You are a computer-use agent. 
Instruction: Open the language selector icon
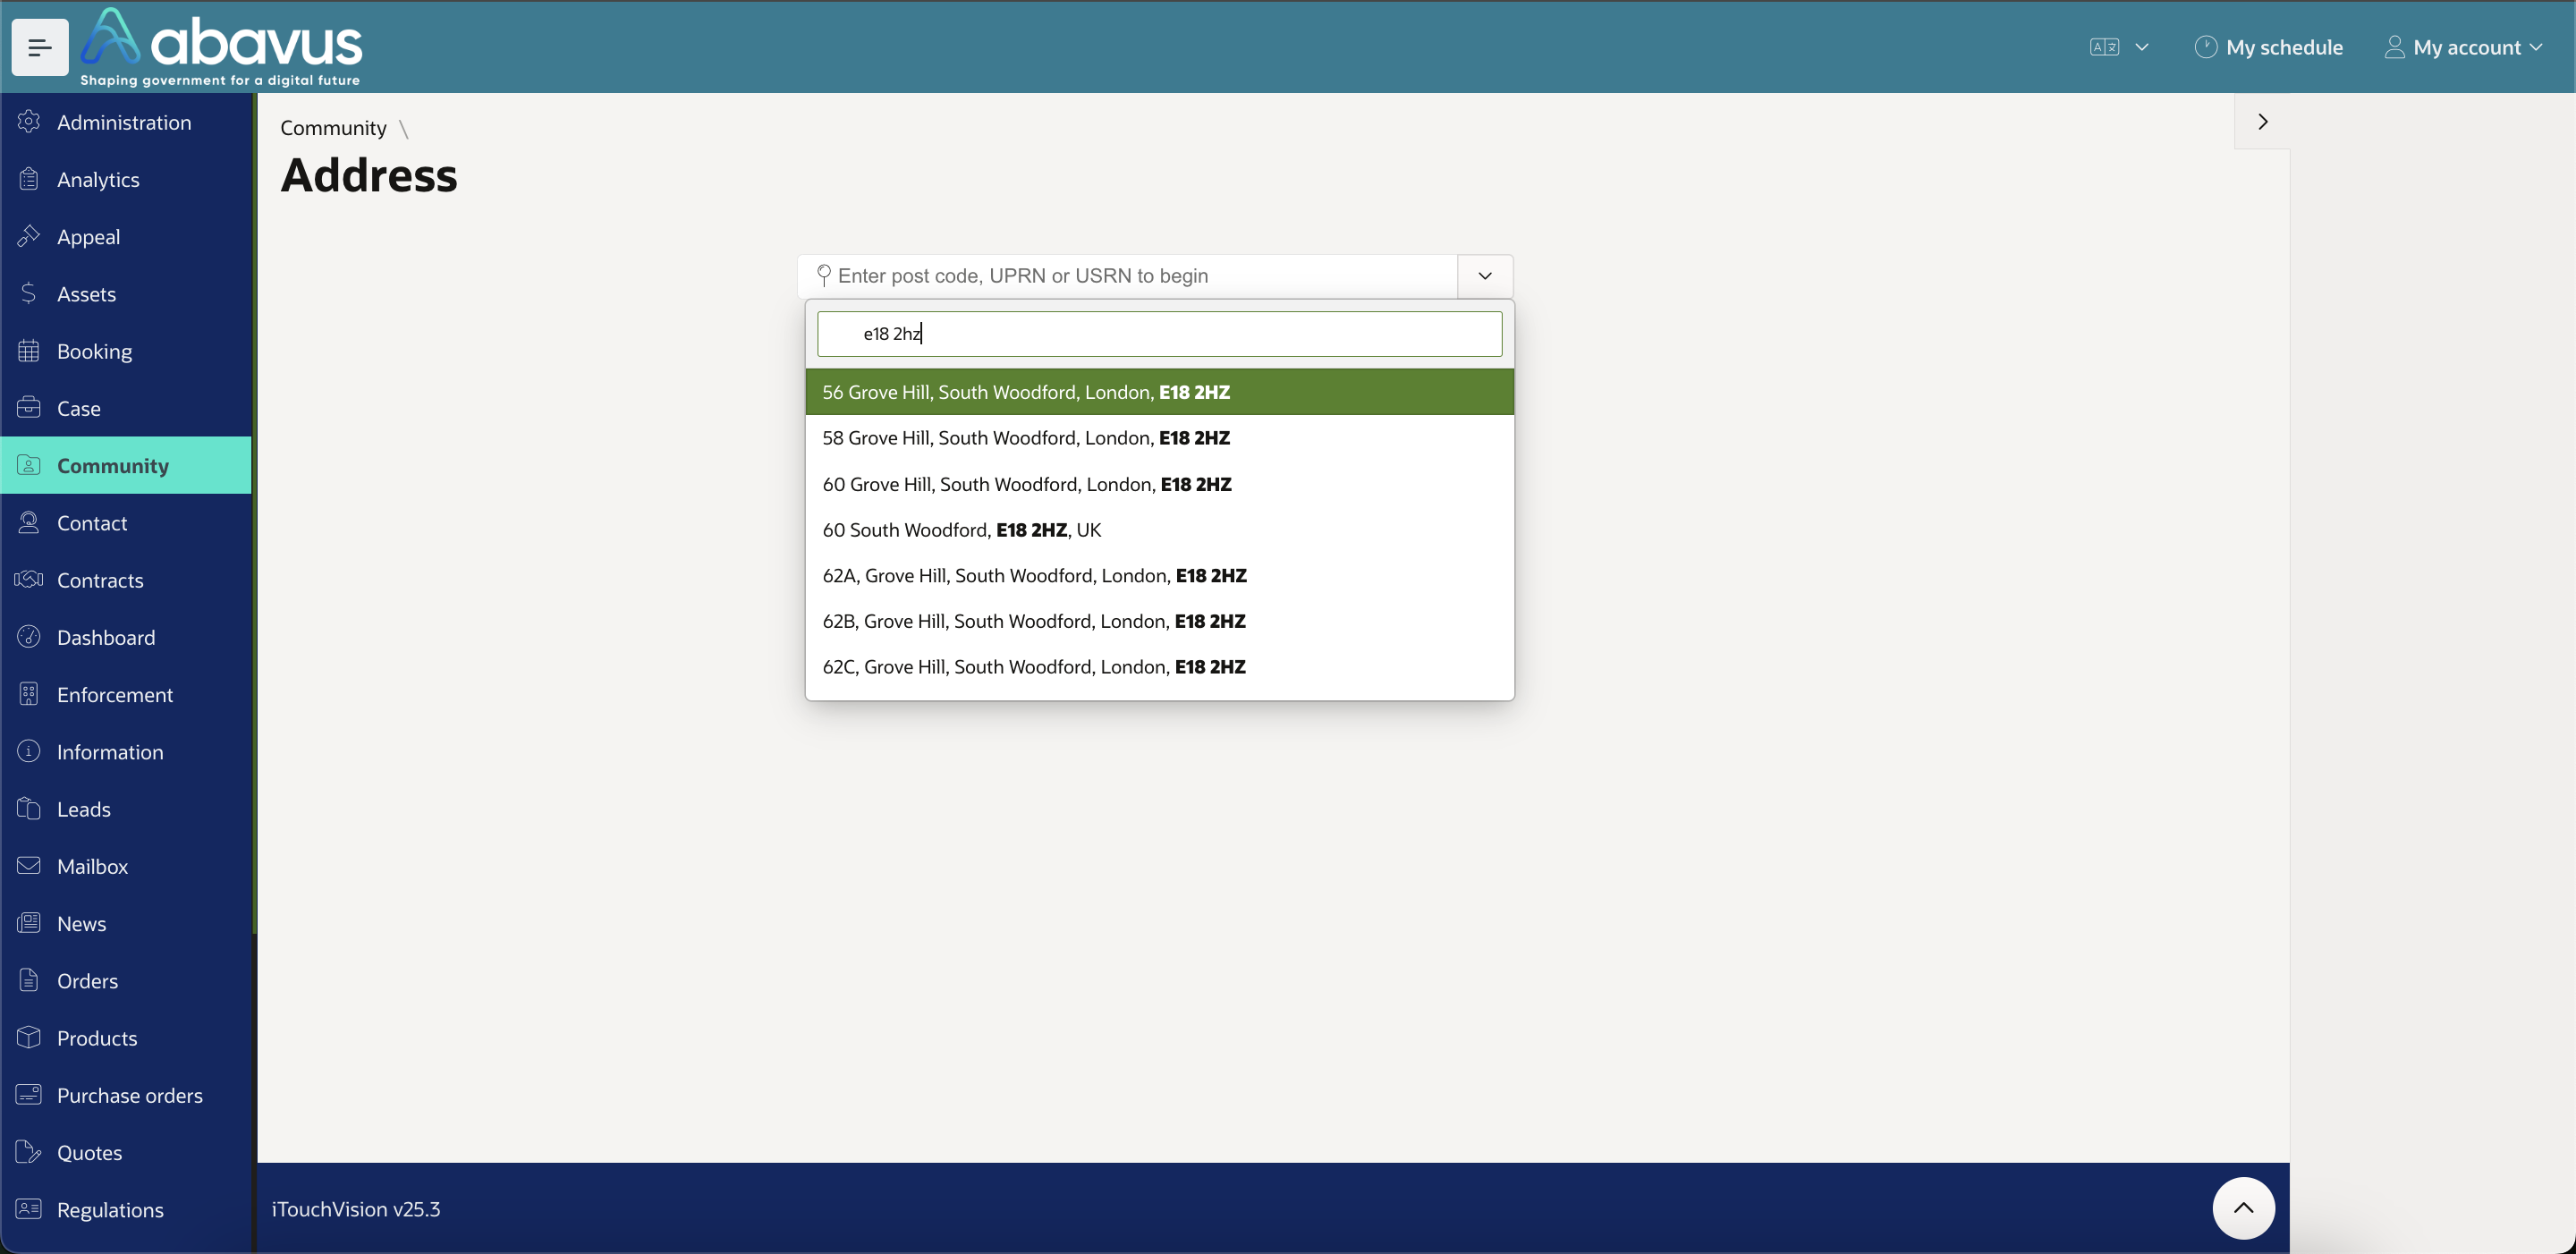click(x=2104, y=47)
